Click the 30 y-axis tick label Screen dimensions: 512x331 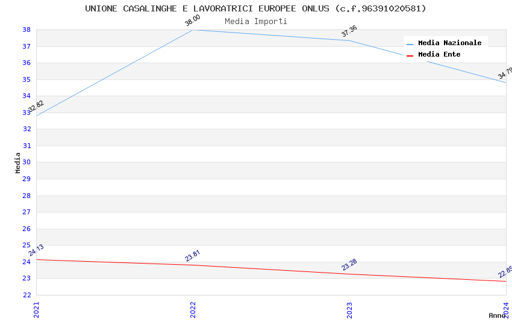coord(27,162)
